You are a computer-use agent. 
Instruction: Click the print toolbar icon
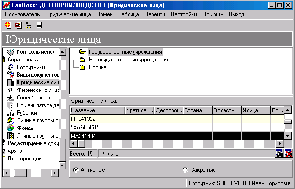tap(40, 25)
